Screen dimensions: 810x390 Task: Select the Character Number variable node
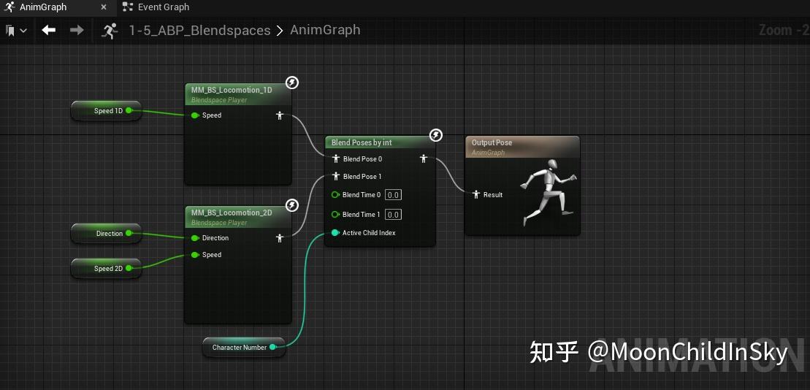point(244,347)
